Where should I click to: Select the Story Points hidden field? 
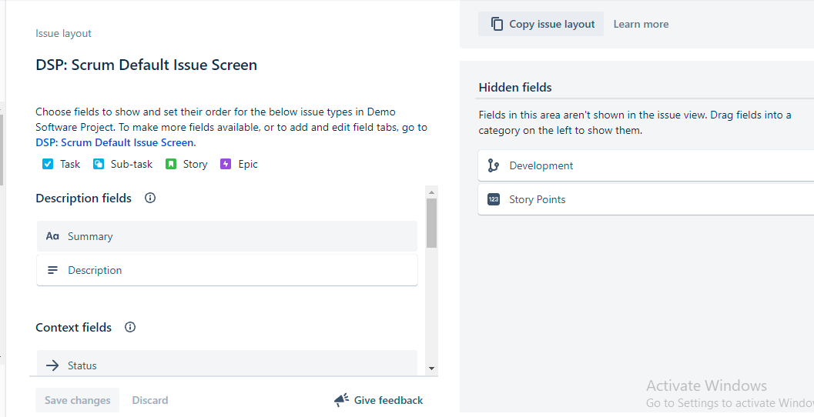click(x=646, y=199)
